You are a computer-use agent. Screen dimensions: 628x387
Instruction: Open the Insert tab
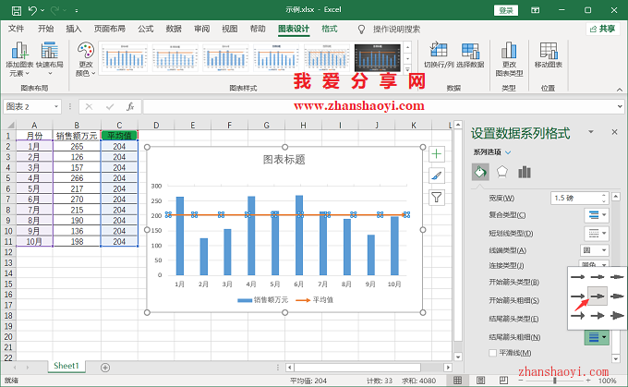click(74, 29)
